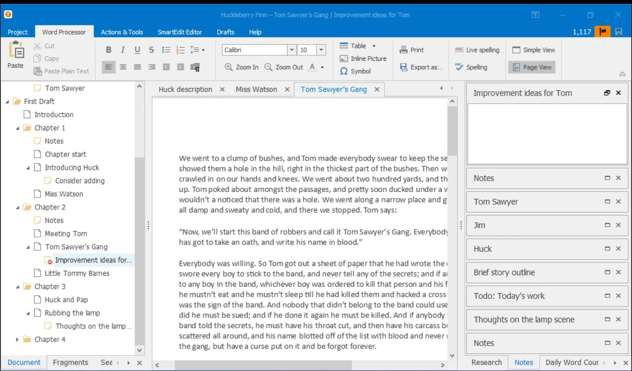Collapse the ribbon with the chevron
This screenshot has width=632, height=371.
[x=623, y=74]
